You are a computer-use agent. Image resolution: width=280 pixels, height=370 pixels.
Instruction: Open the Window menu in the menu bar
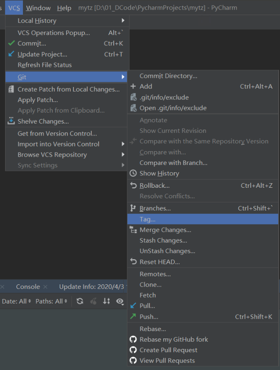tap(38, 8)
